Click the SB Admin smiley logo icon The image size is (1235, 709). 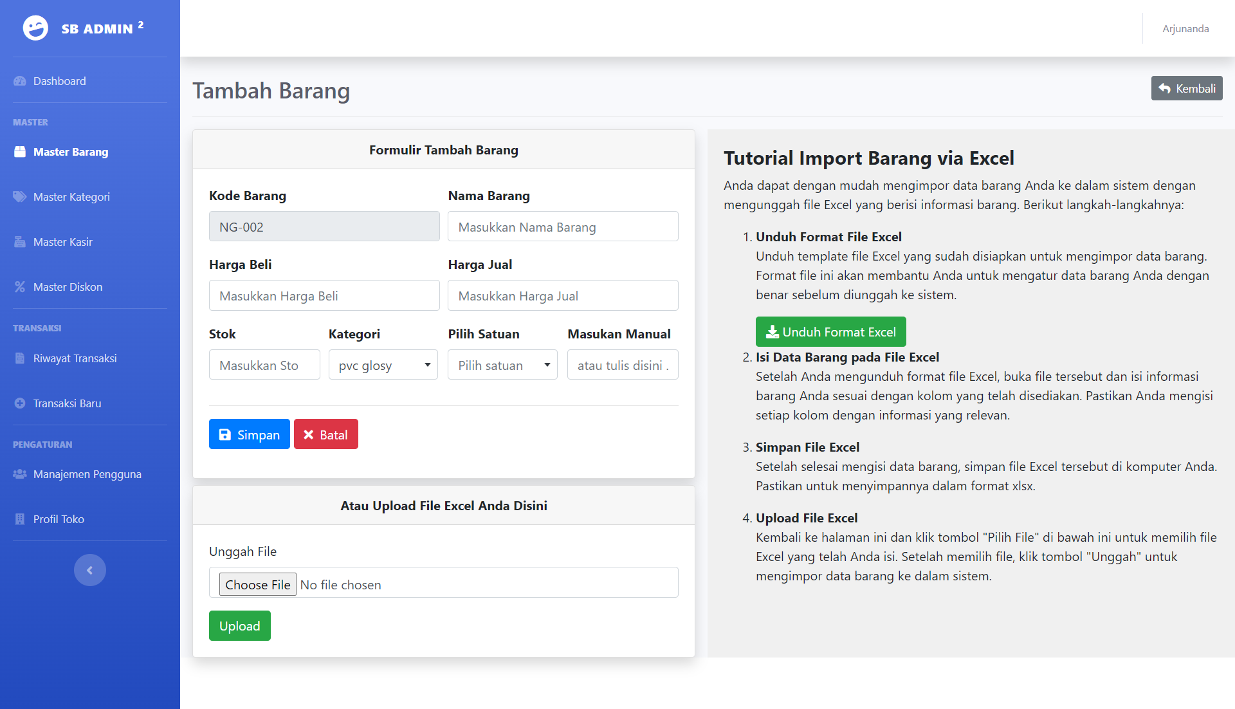(35, 28)
